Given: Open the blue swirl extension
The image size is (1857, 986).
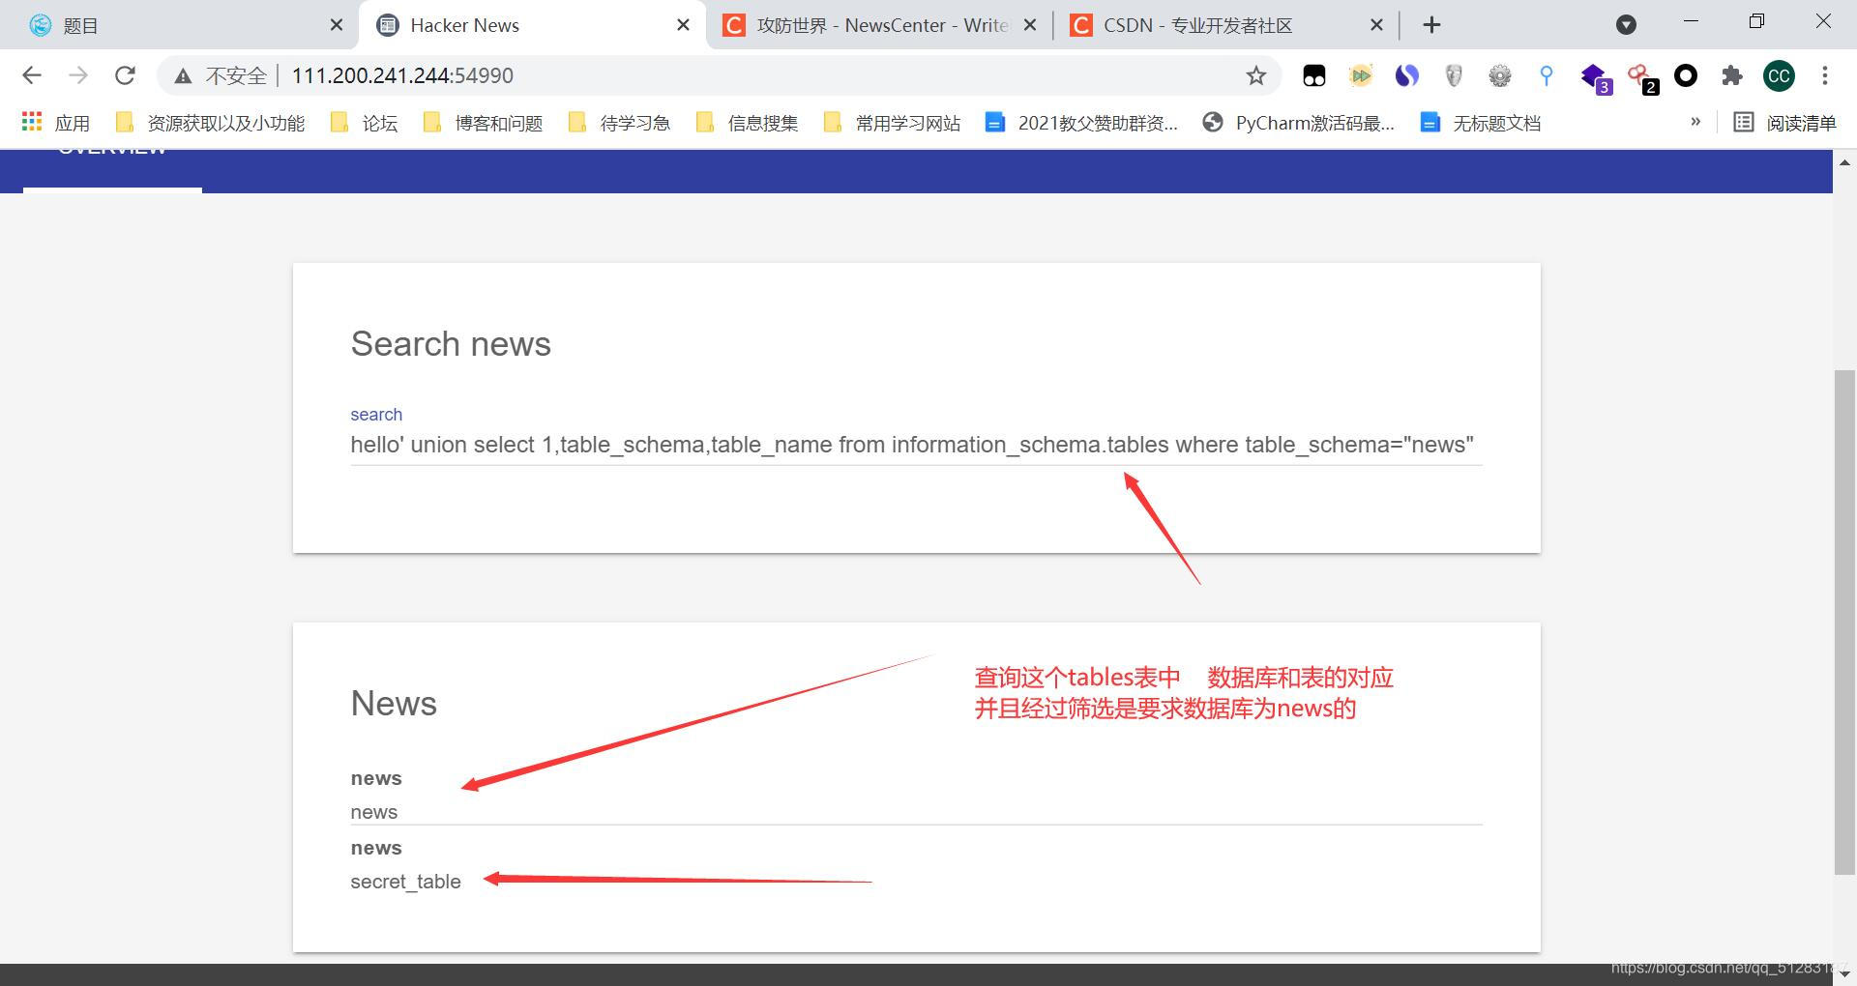Looking at the screenshot, I should pyautogui.click(x=1406, y=75).
